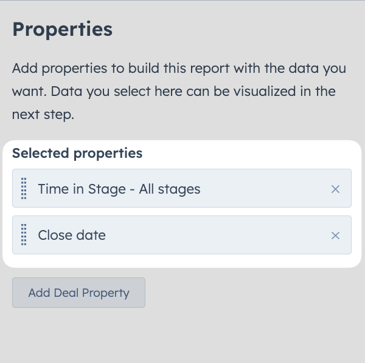365x363 pixels.
Task: Grab the Time in Stage row drag handle
Action: tap(24, 188)
